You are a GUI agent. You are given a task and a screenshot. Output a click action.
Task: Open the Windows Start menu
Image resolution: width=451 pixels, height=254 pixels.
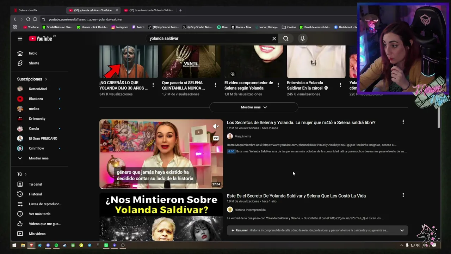pos(14,245)
